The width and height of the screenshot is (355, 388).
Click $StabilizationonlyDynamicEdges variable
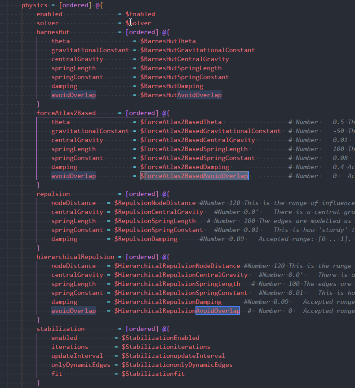pos(177,365)
